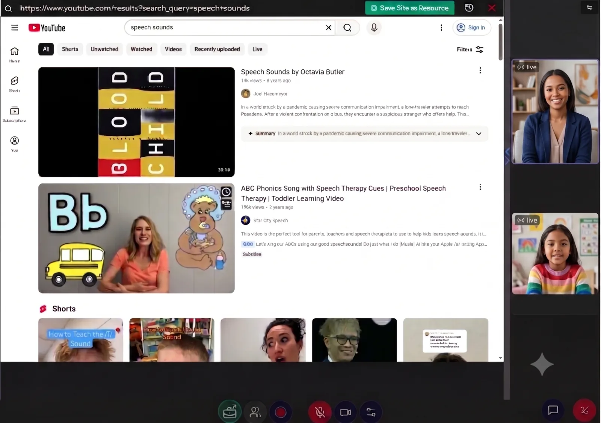Select the All filter chip
This screenshot has width=601, height=423.
[x=46, y=49]
